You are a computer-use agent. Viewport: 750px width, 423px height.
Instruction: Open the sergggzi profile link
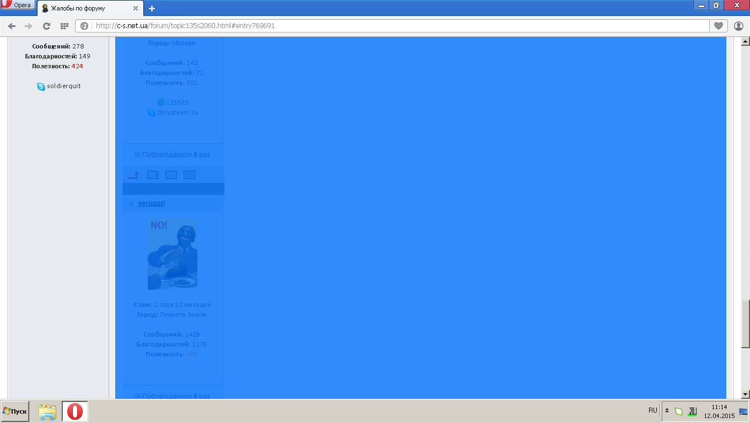(151, 203)
